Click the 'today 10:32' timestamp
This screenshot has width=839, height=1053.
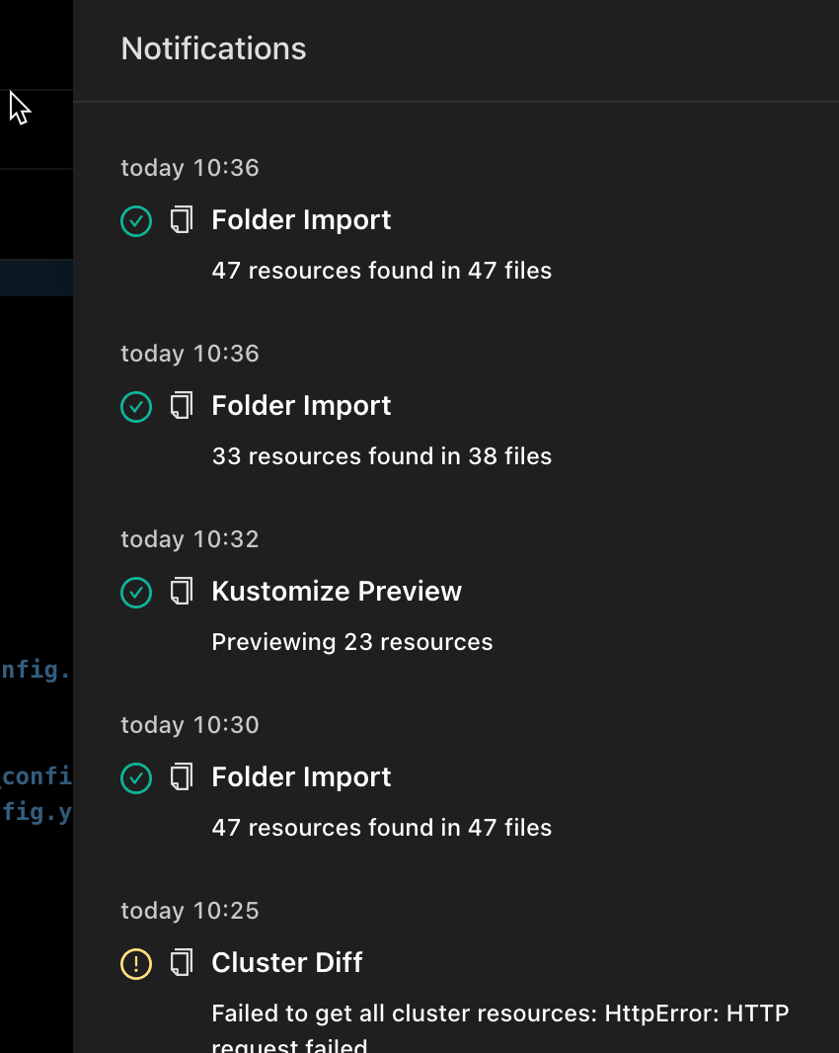[190, 539]
